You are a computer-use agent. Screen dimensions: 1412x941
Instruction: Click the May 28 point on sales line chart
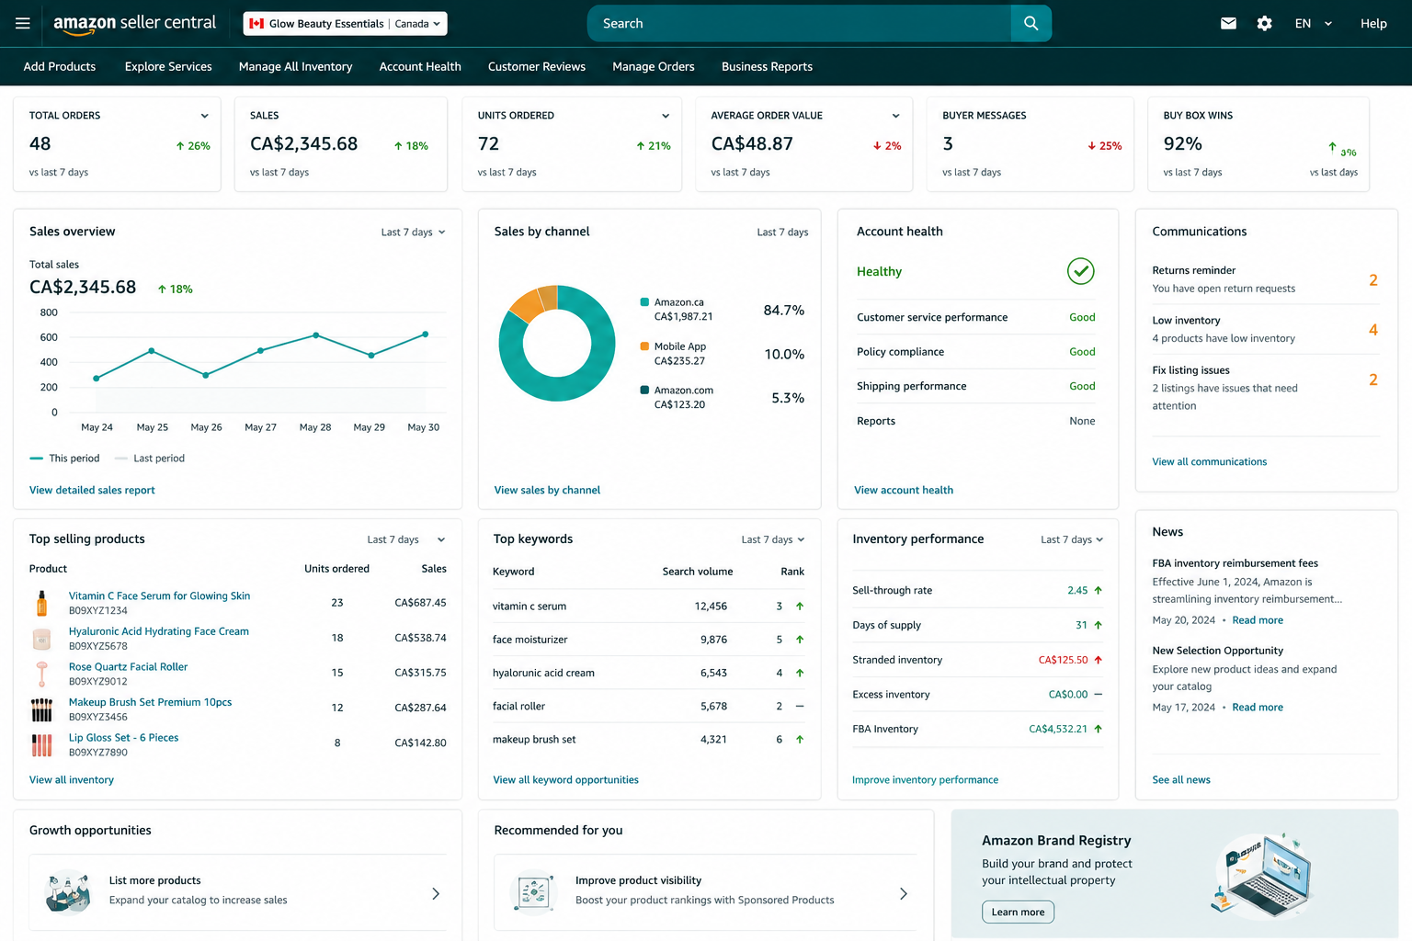316,335
